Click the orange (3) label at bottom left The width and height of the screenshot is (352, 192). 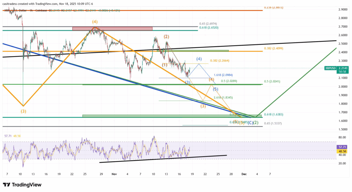coord(23,111)
